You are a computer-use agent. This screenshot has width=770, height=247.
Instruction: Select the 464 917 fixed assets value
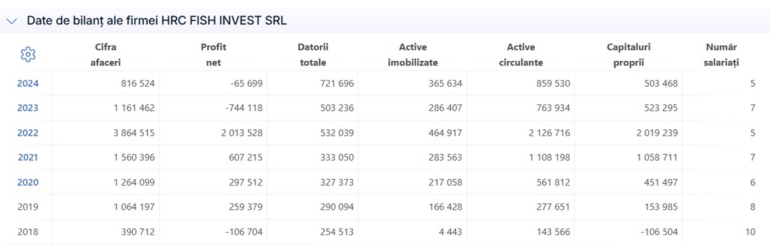click(x=445, y=133)
